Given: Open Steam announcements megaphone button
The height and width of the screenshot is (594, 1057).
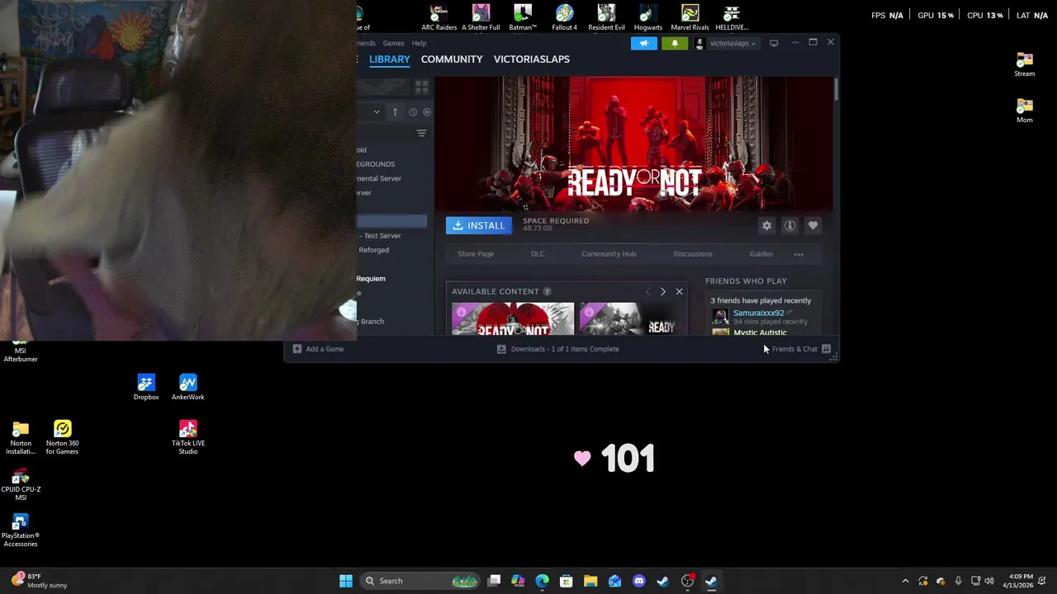Looking at the screenshot, I should (x=644, y=43).
